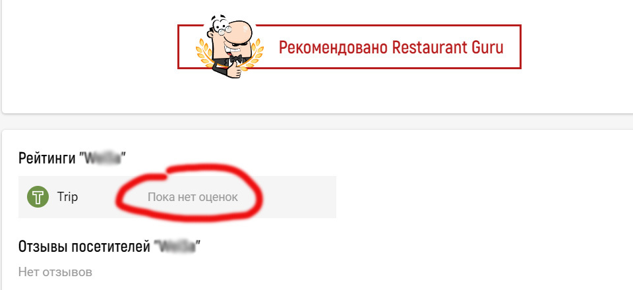Click the 'Нет отзывов' placeholder text
Viewport: 633px width, 290px height.
55,272
